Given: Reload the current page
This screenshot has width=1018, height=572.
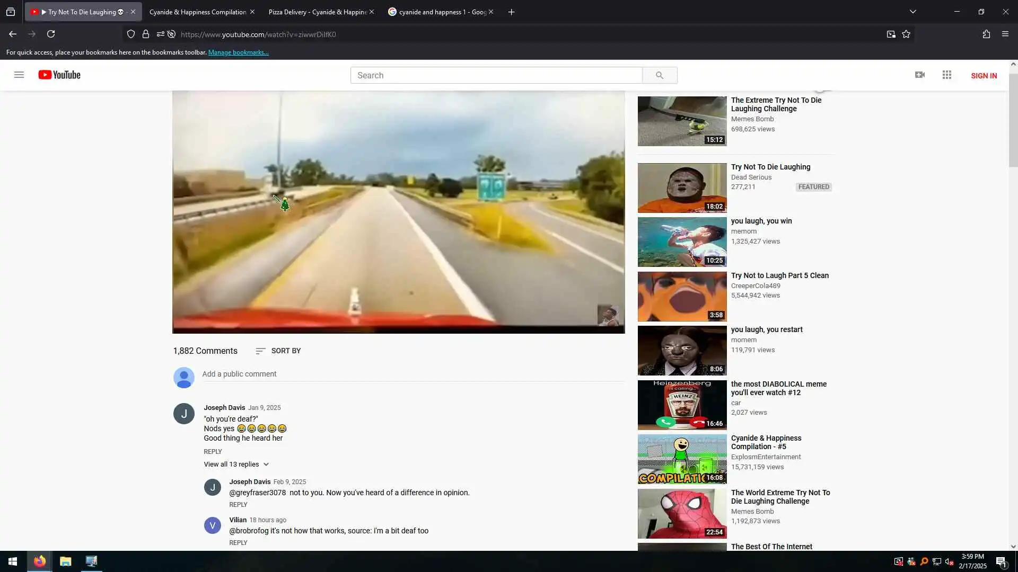Looking at the screenshot, I should coord(51,34).
